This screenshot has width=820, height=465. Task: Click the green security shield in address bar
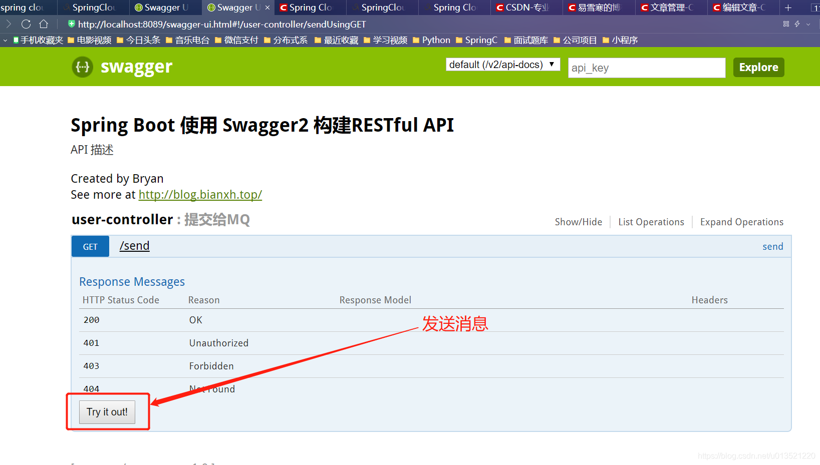pyautogui.click(x=72, y=24)
